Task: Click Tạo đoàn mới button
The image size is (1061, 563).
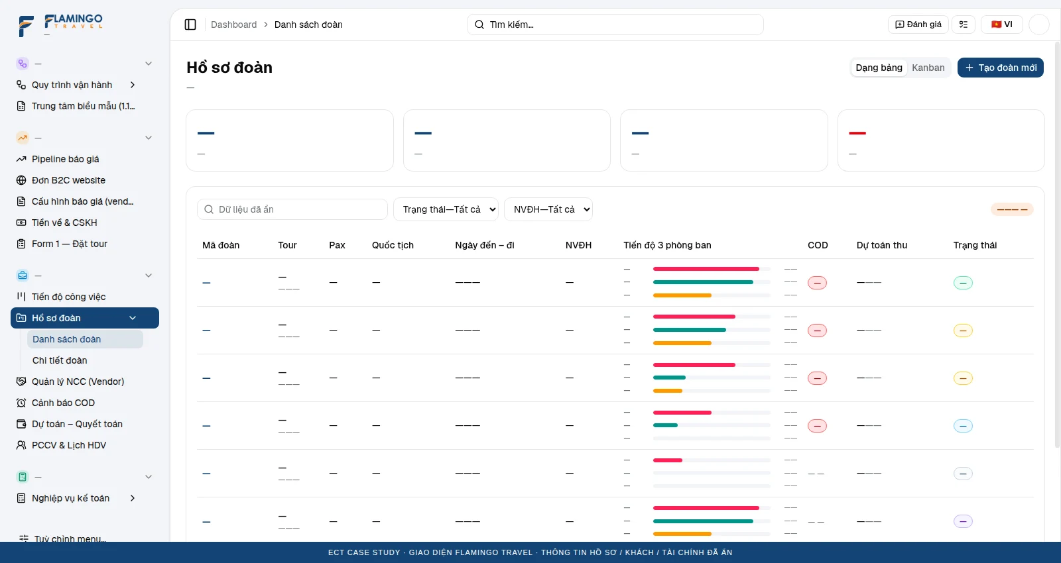Action: pos(1001,68)
